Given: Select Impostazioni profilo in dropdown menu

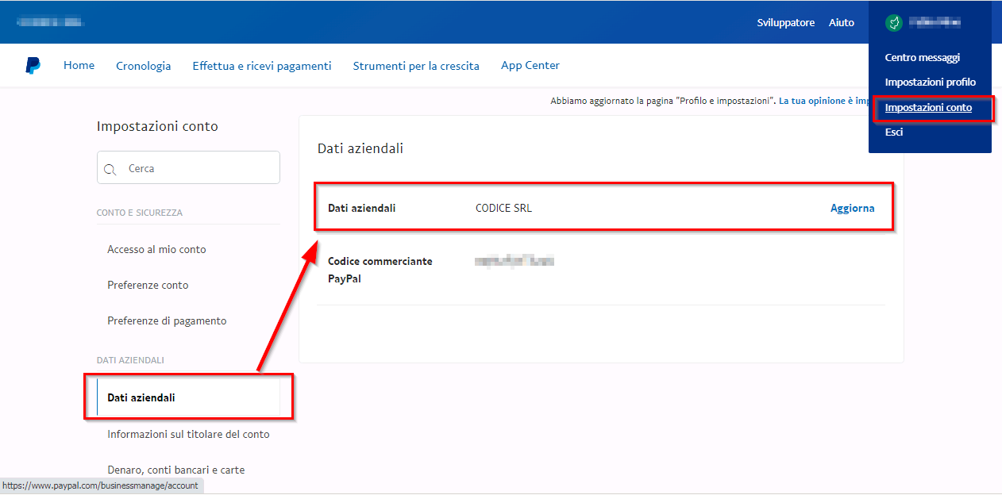Looking at the screenshot, I should (931, 82).
